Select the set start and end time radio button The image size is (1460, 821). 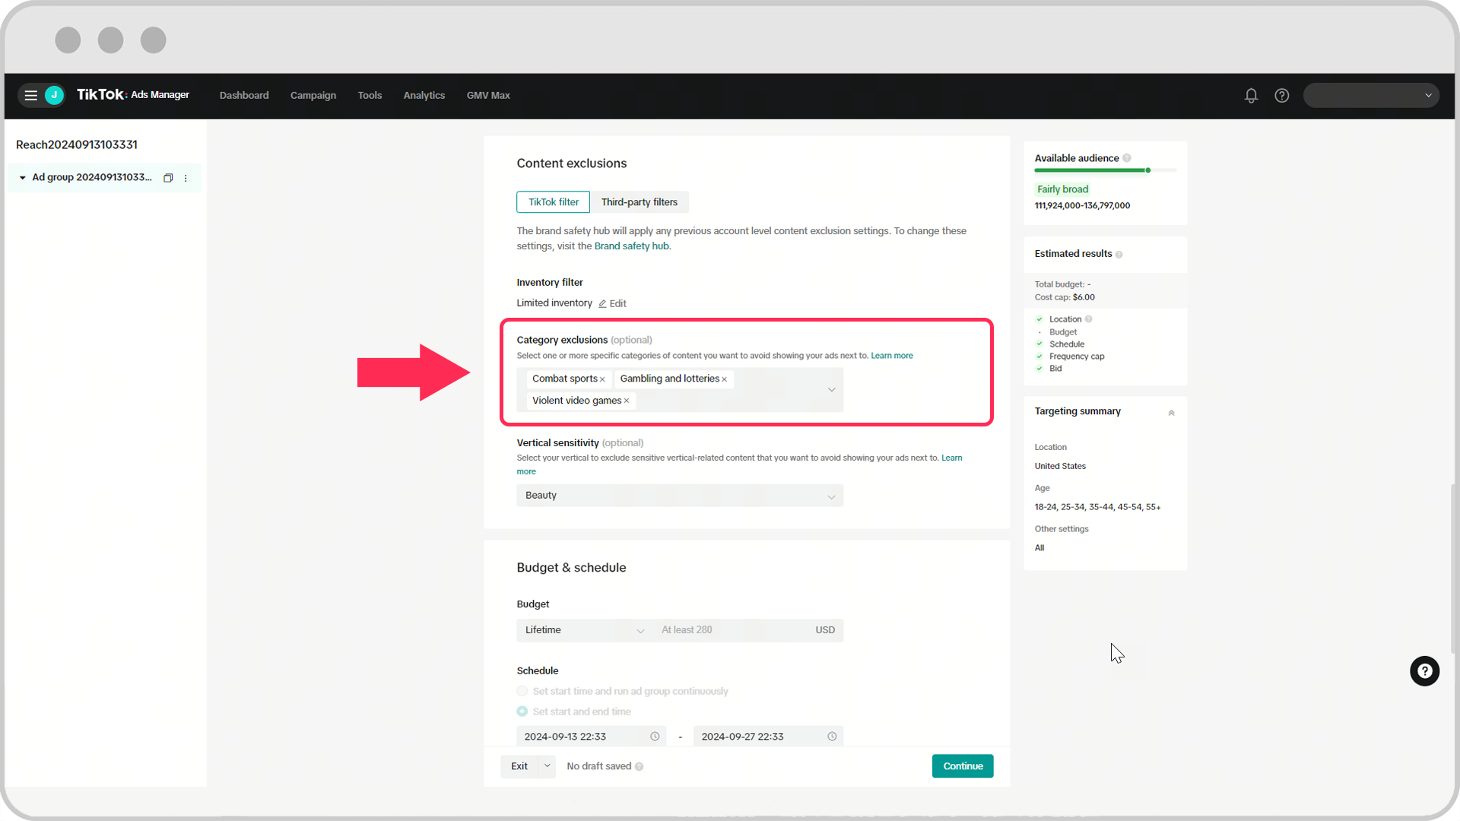tap(522, 711)
